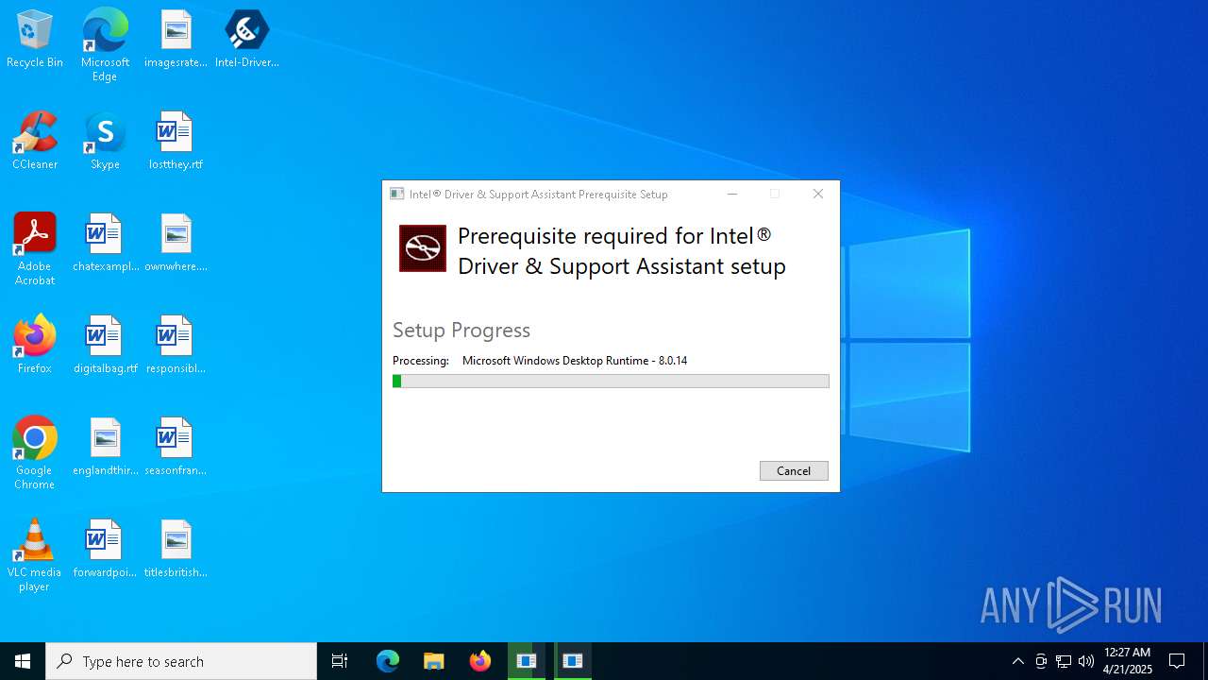Select the Google Chrome desktop shortcut
The width and height of the screenshot is (1208, 680).
point(35,453)
